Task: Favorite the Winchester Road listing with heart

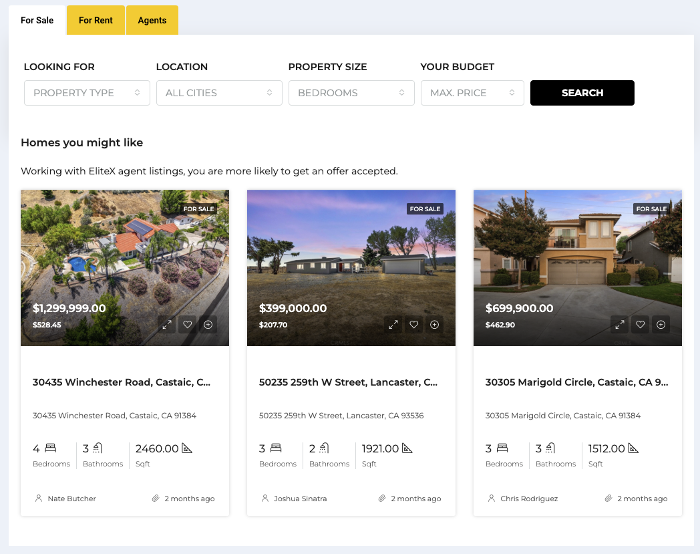Action: pos(188,325)
